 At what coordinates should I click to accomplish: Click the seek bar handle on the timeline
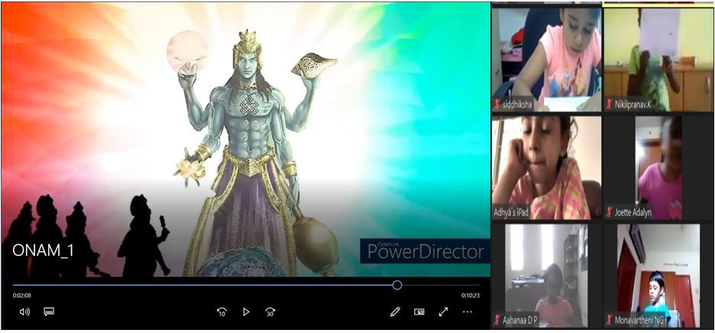(x=397, y=285)
